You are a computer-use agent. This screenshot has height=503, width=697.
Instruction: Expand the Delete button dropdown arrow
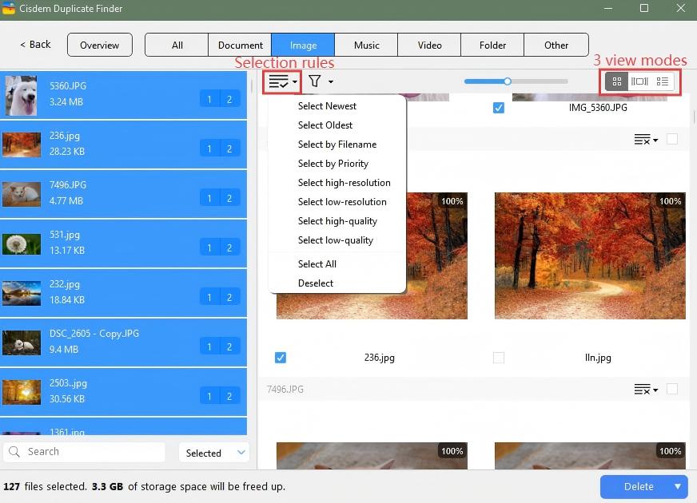[678, 486]
